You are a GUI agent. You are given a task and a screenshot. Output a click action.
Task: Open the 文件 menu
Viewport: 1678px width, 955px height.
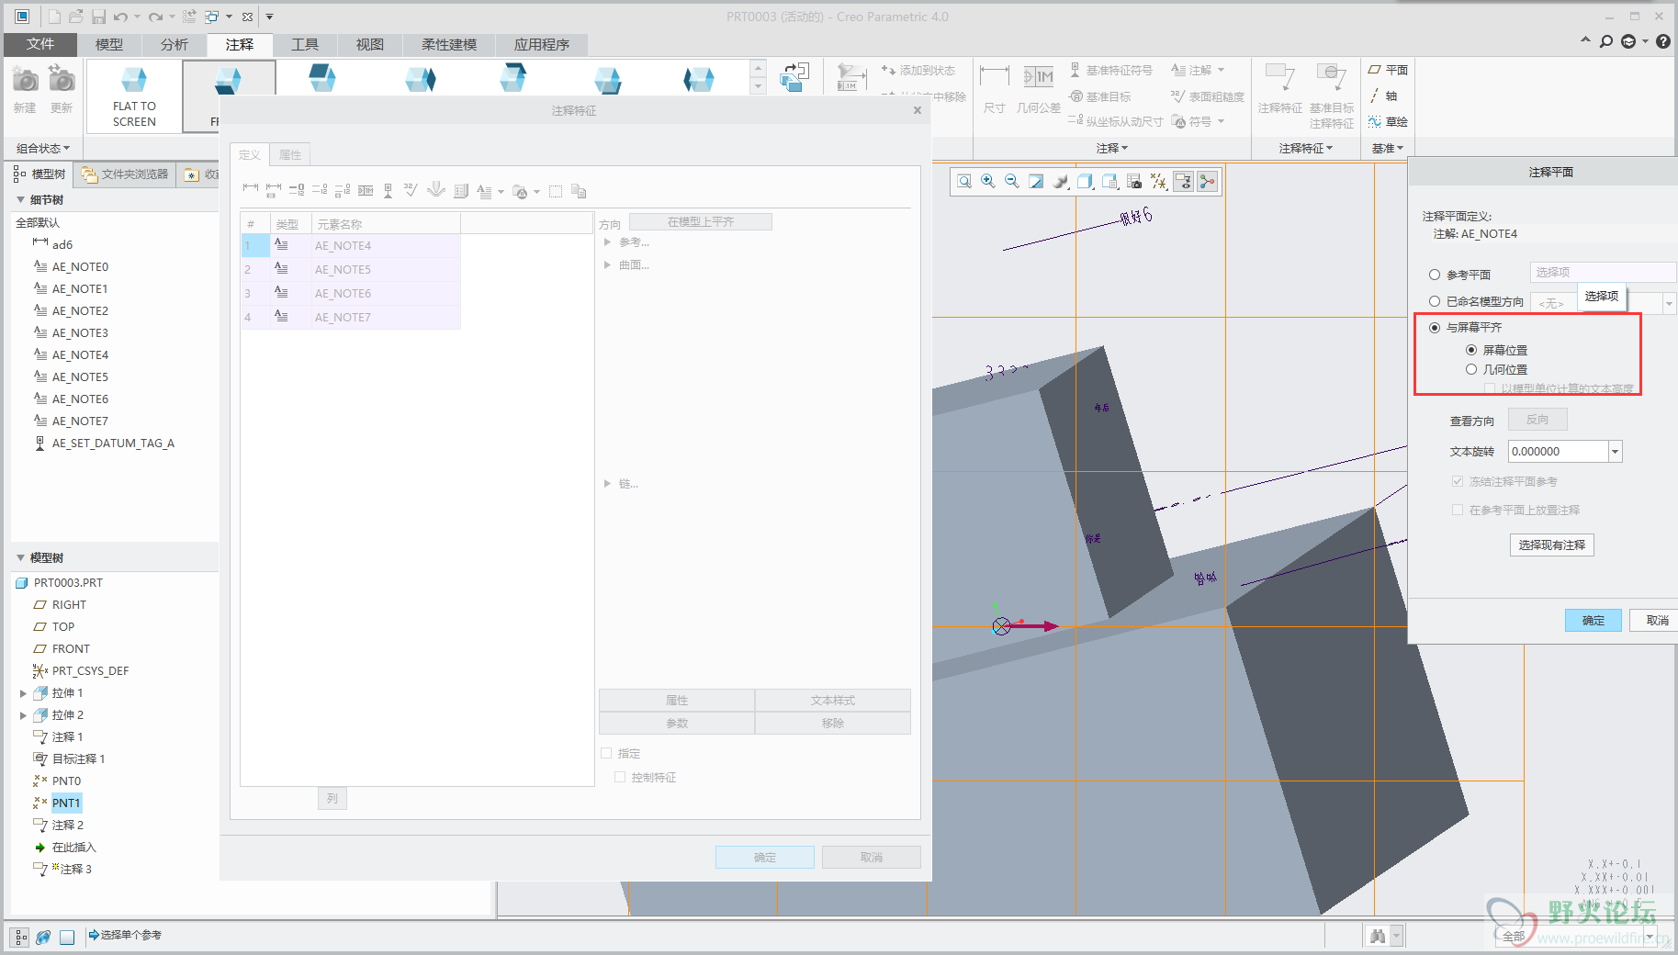tap(40, 44)
